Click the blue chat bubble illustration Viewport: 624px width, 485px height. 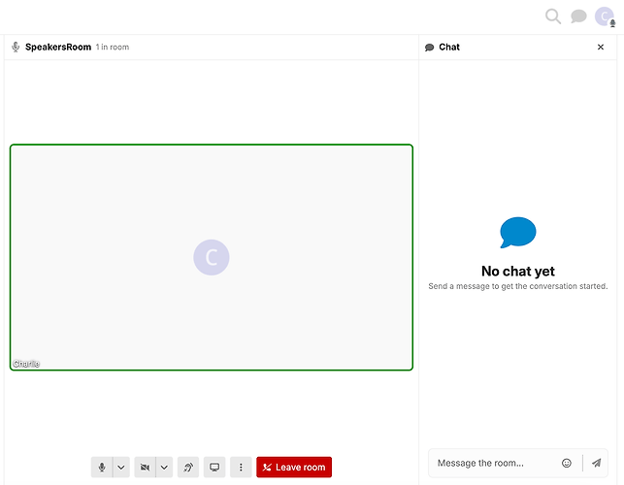pos(518,233)
